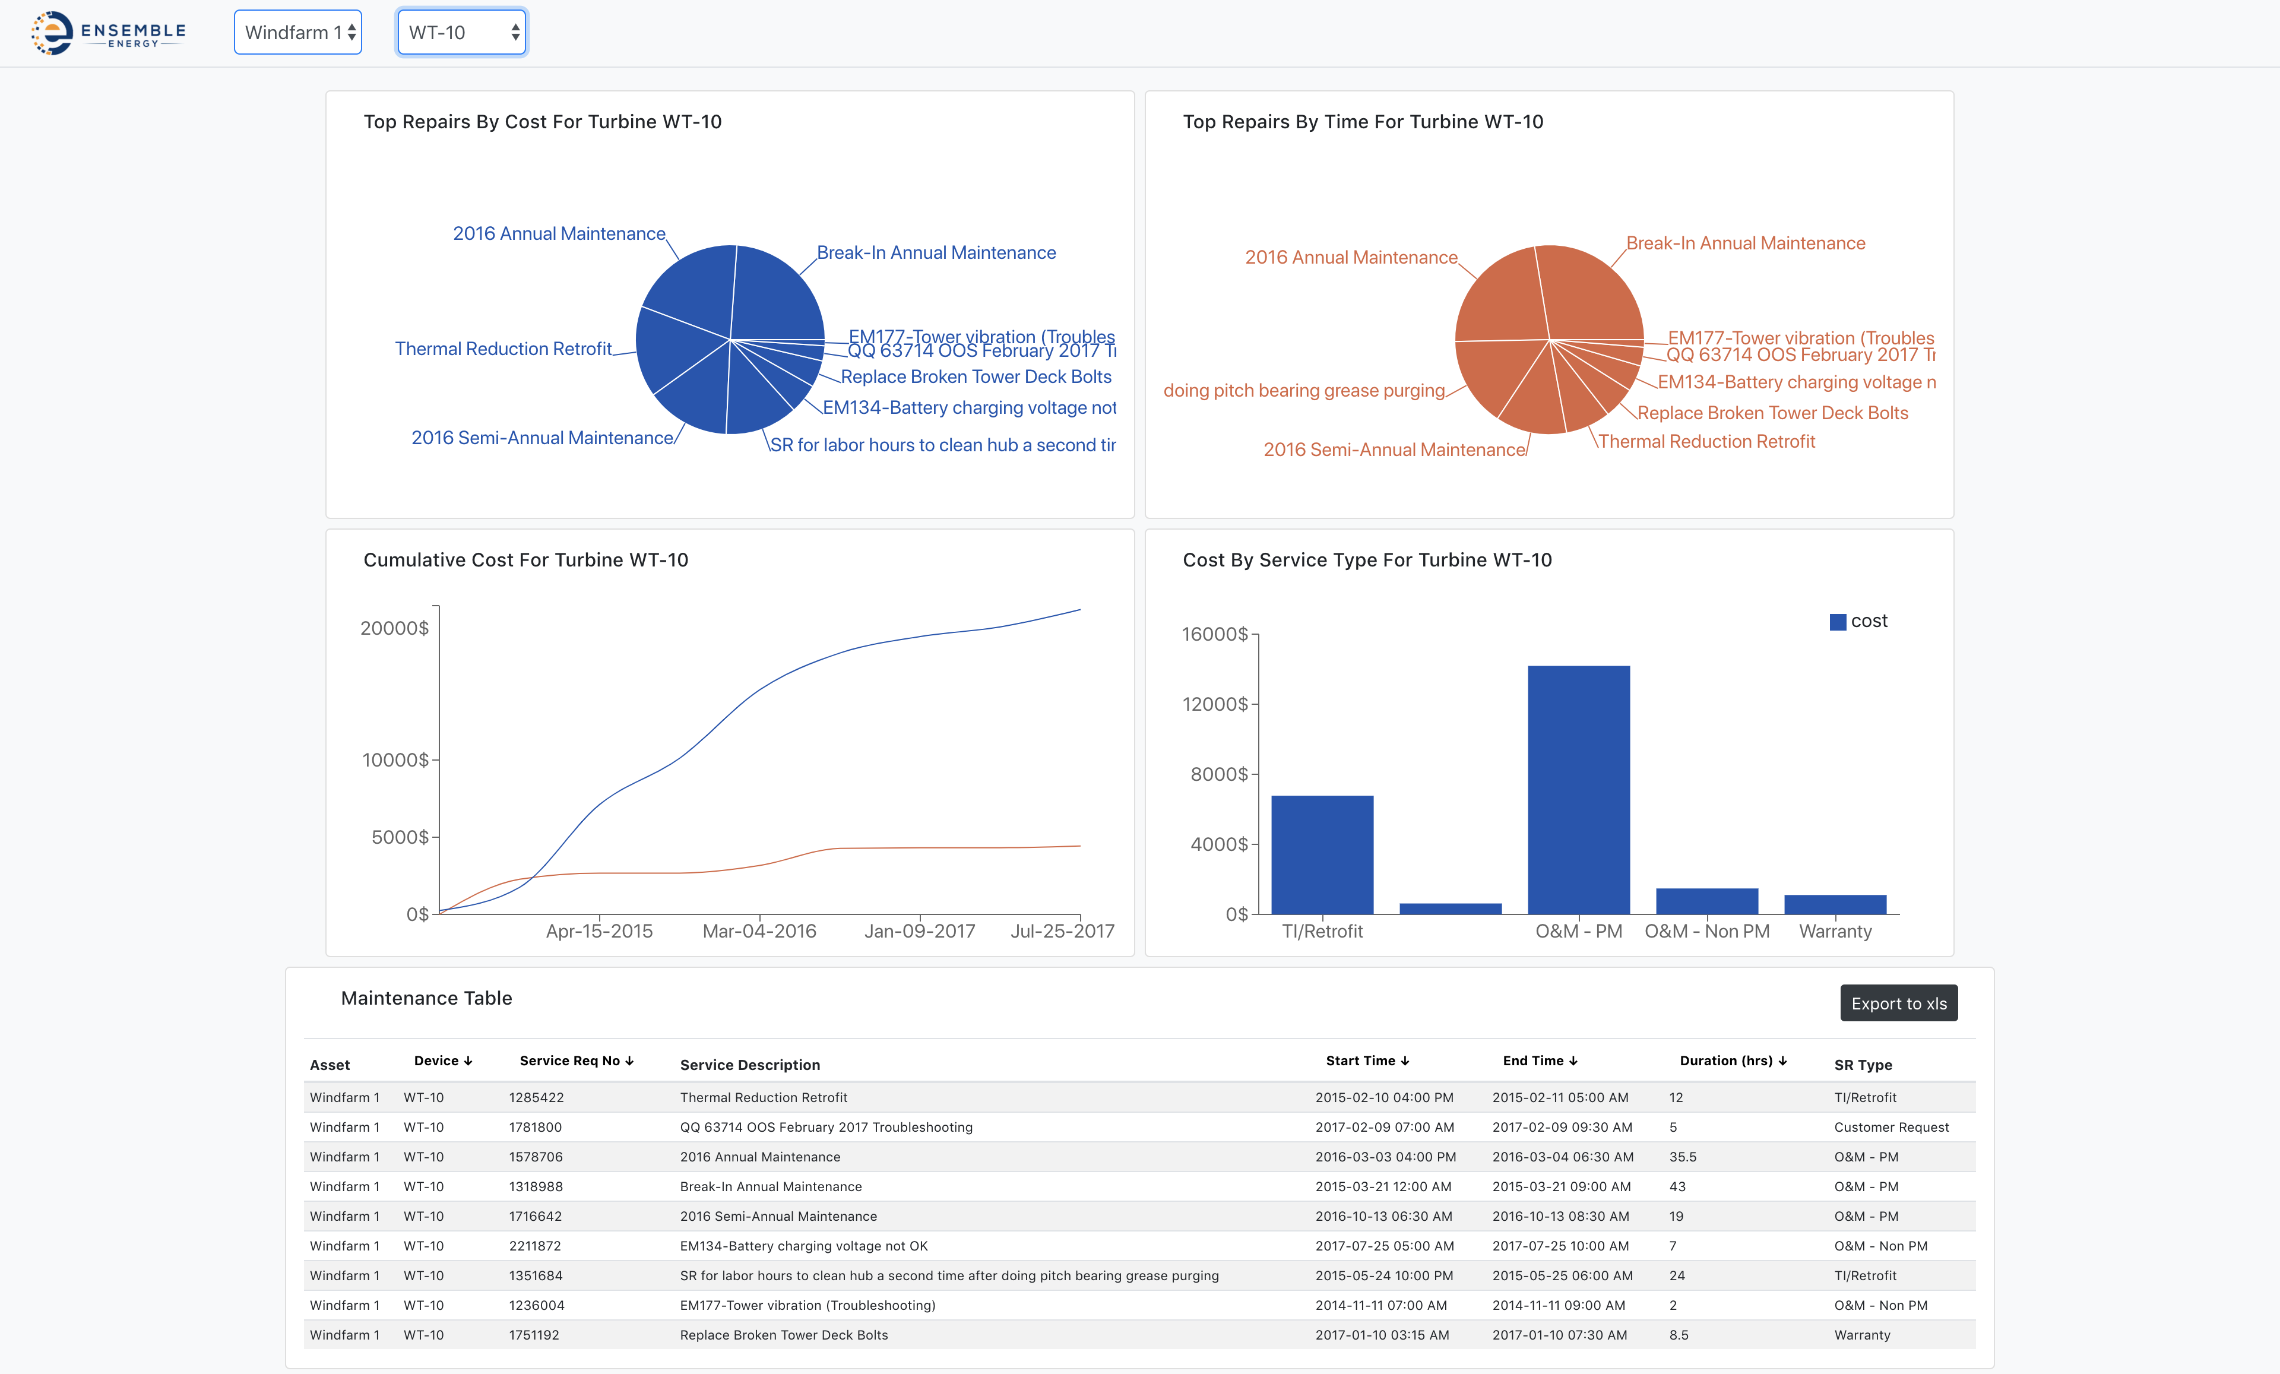Click start time '2015-02-10 04:00 PM'
The width and height of the screenshot is (2280, 1374).
pyautogui.click(x=1384, y=1097)
